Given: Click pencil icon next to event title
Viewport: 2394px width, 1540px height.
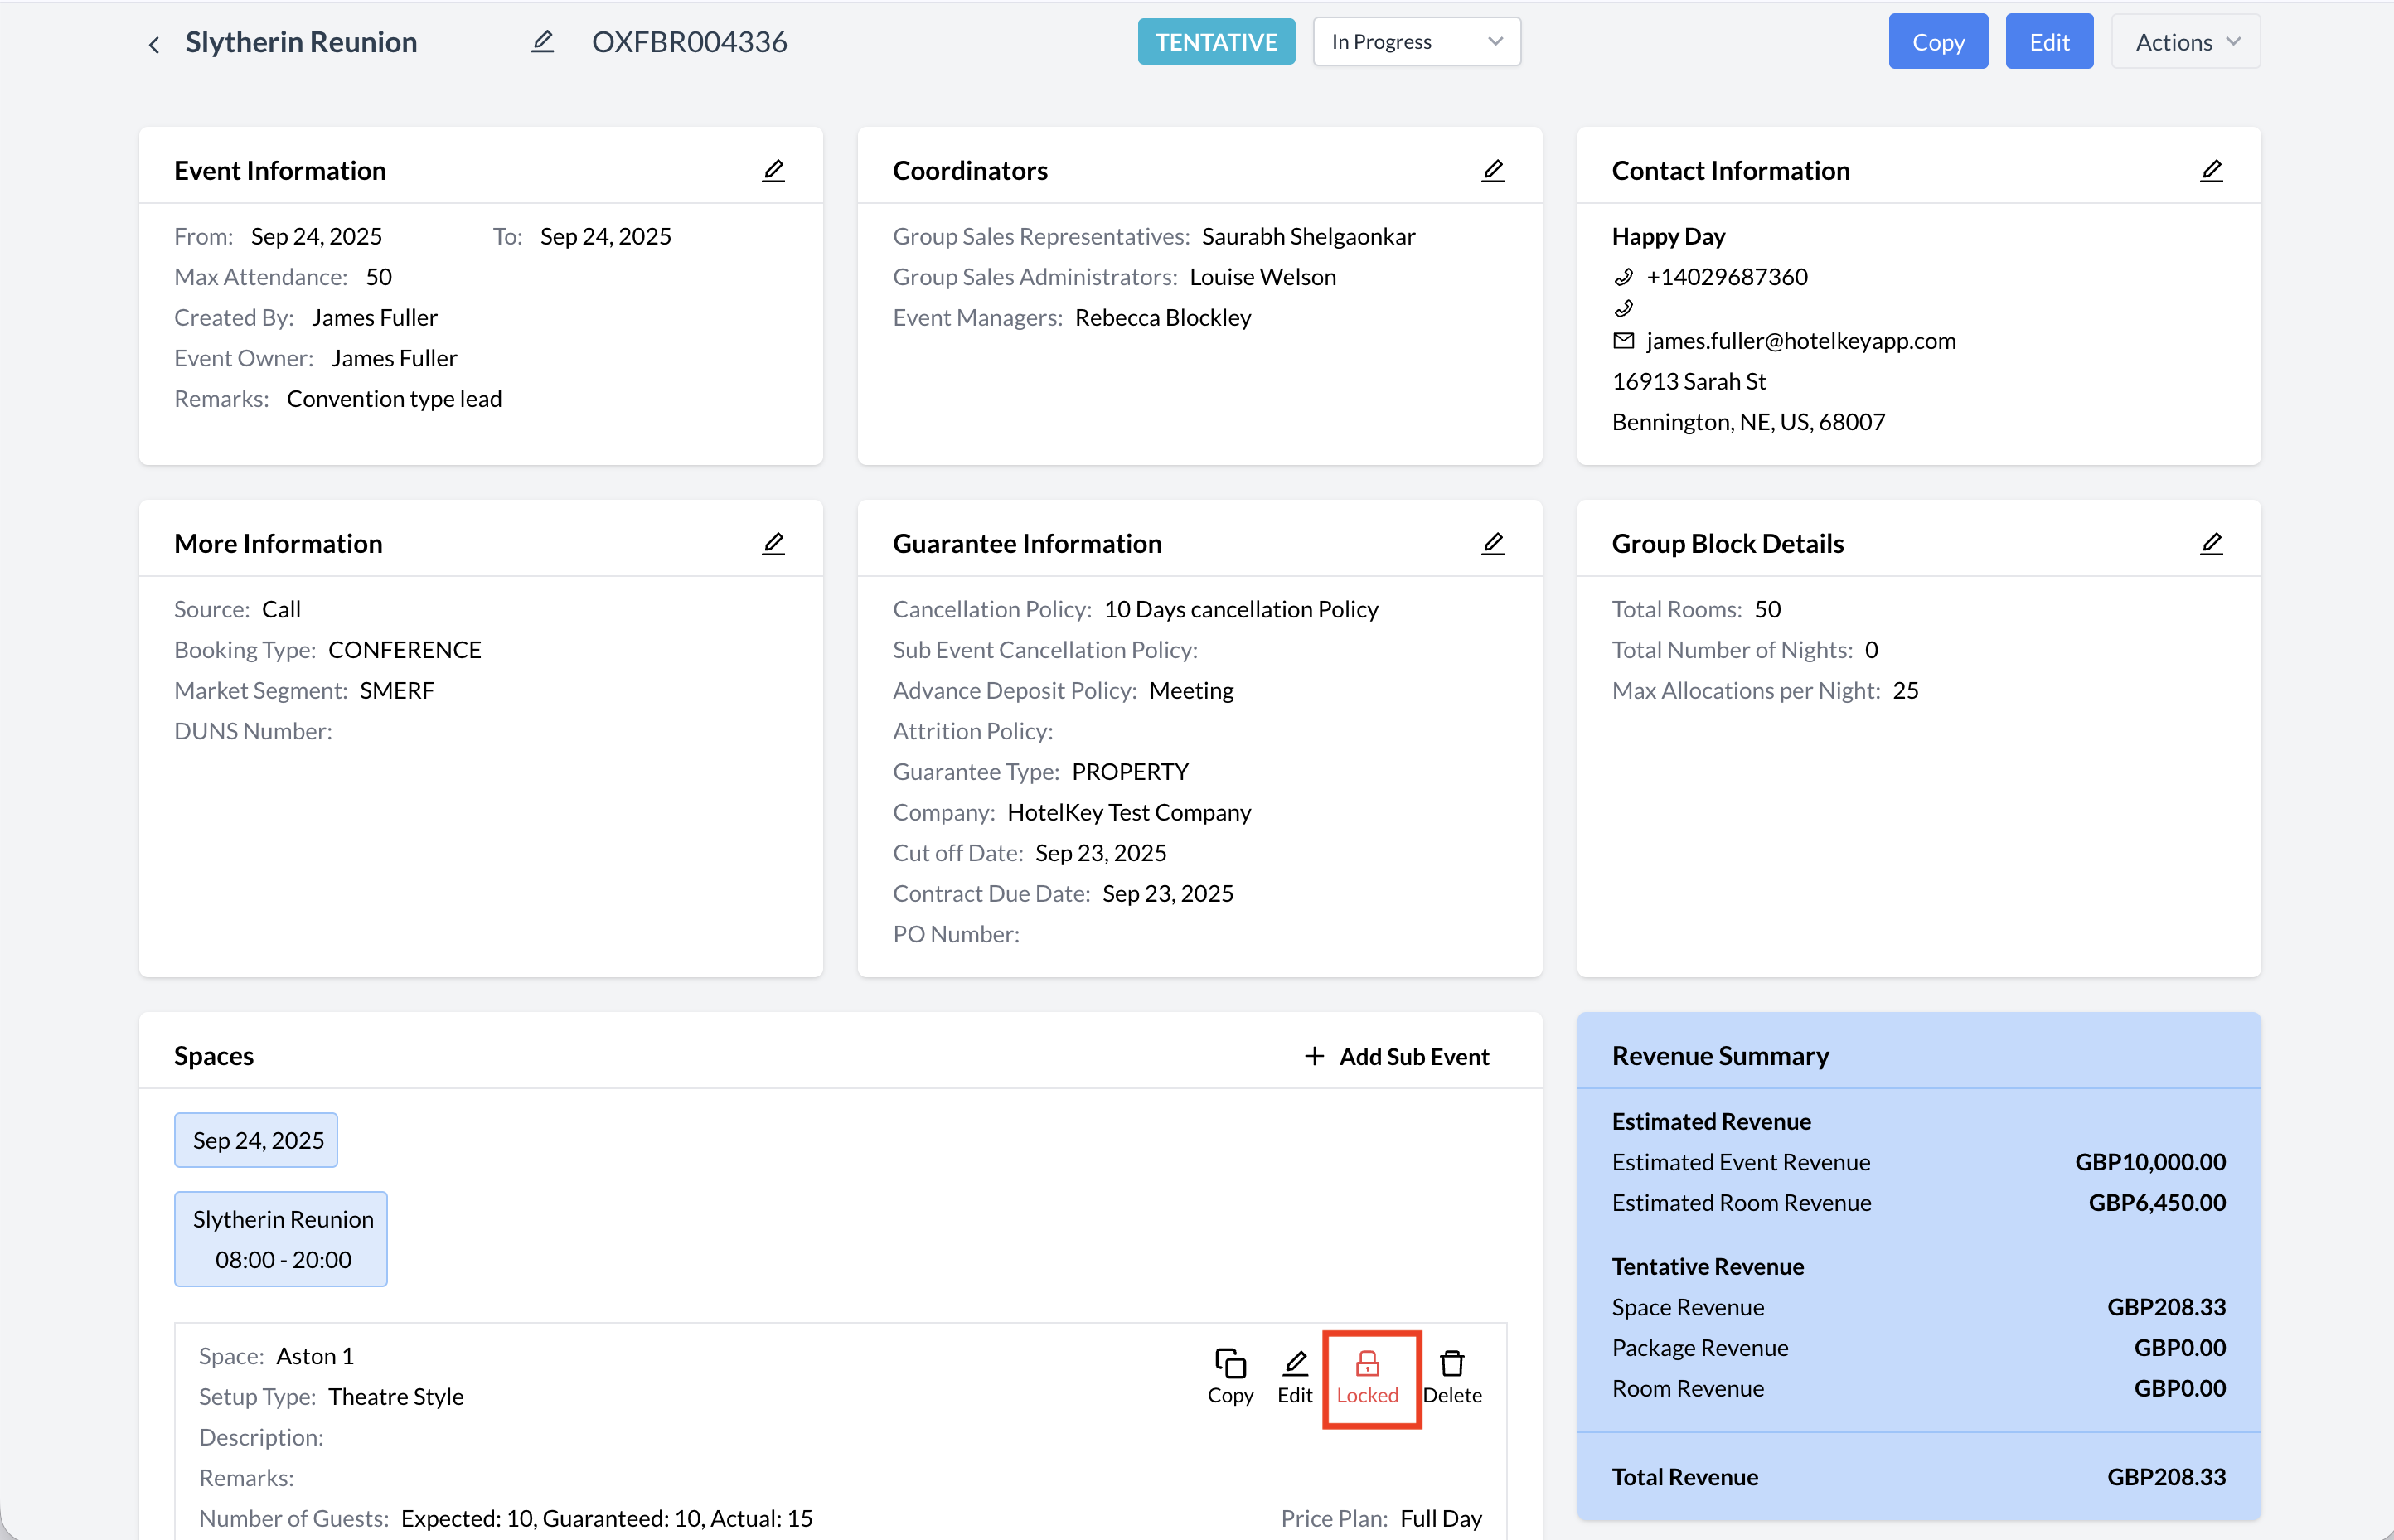Looking at the screenshot, I should point(542,42).
